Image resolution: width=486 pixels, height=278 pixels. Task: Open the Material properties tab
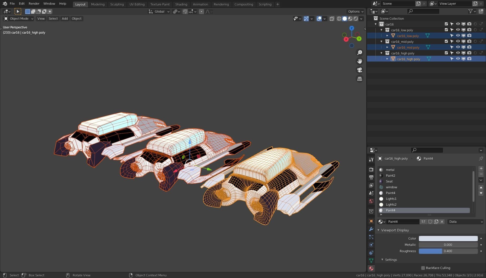(371, 269)
